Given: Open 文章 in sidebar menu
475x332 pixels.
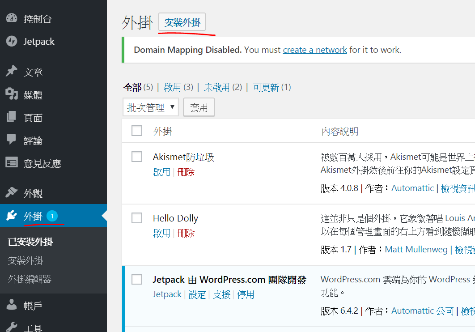Looking at the screenshot, I should pos(33,72).
